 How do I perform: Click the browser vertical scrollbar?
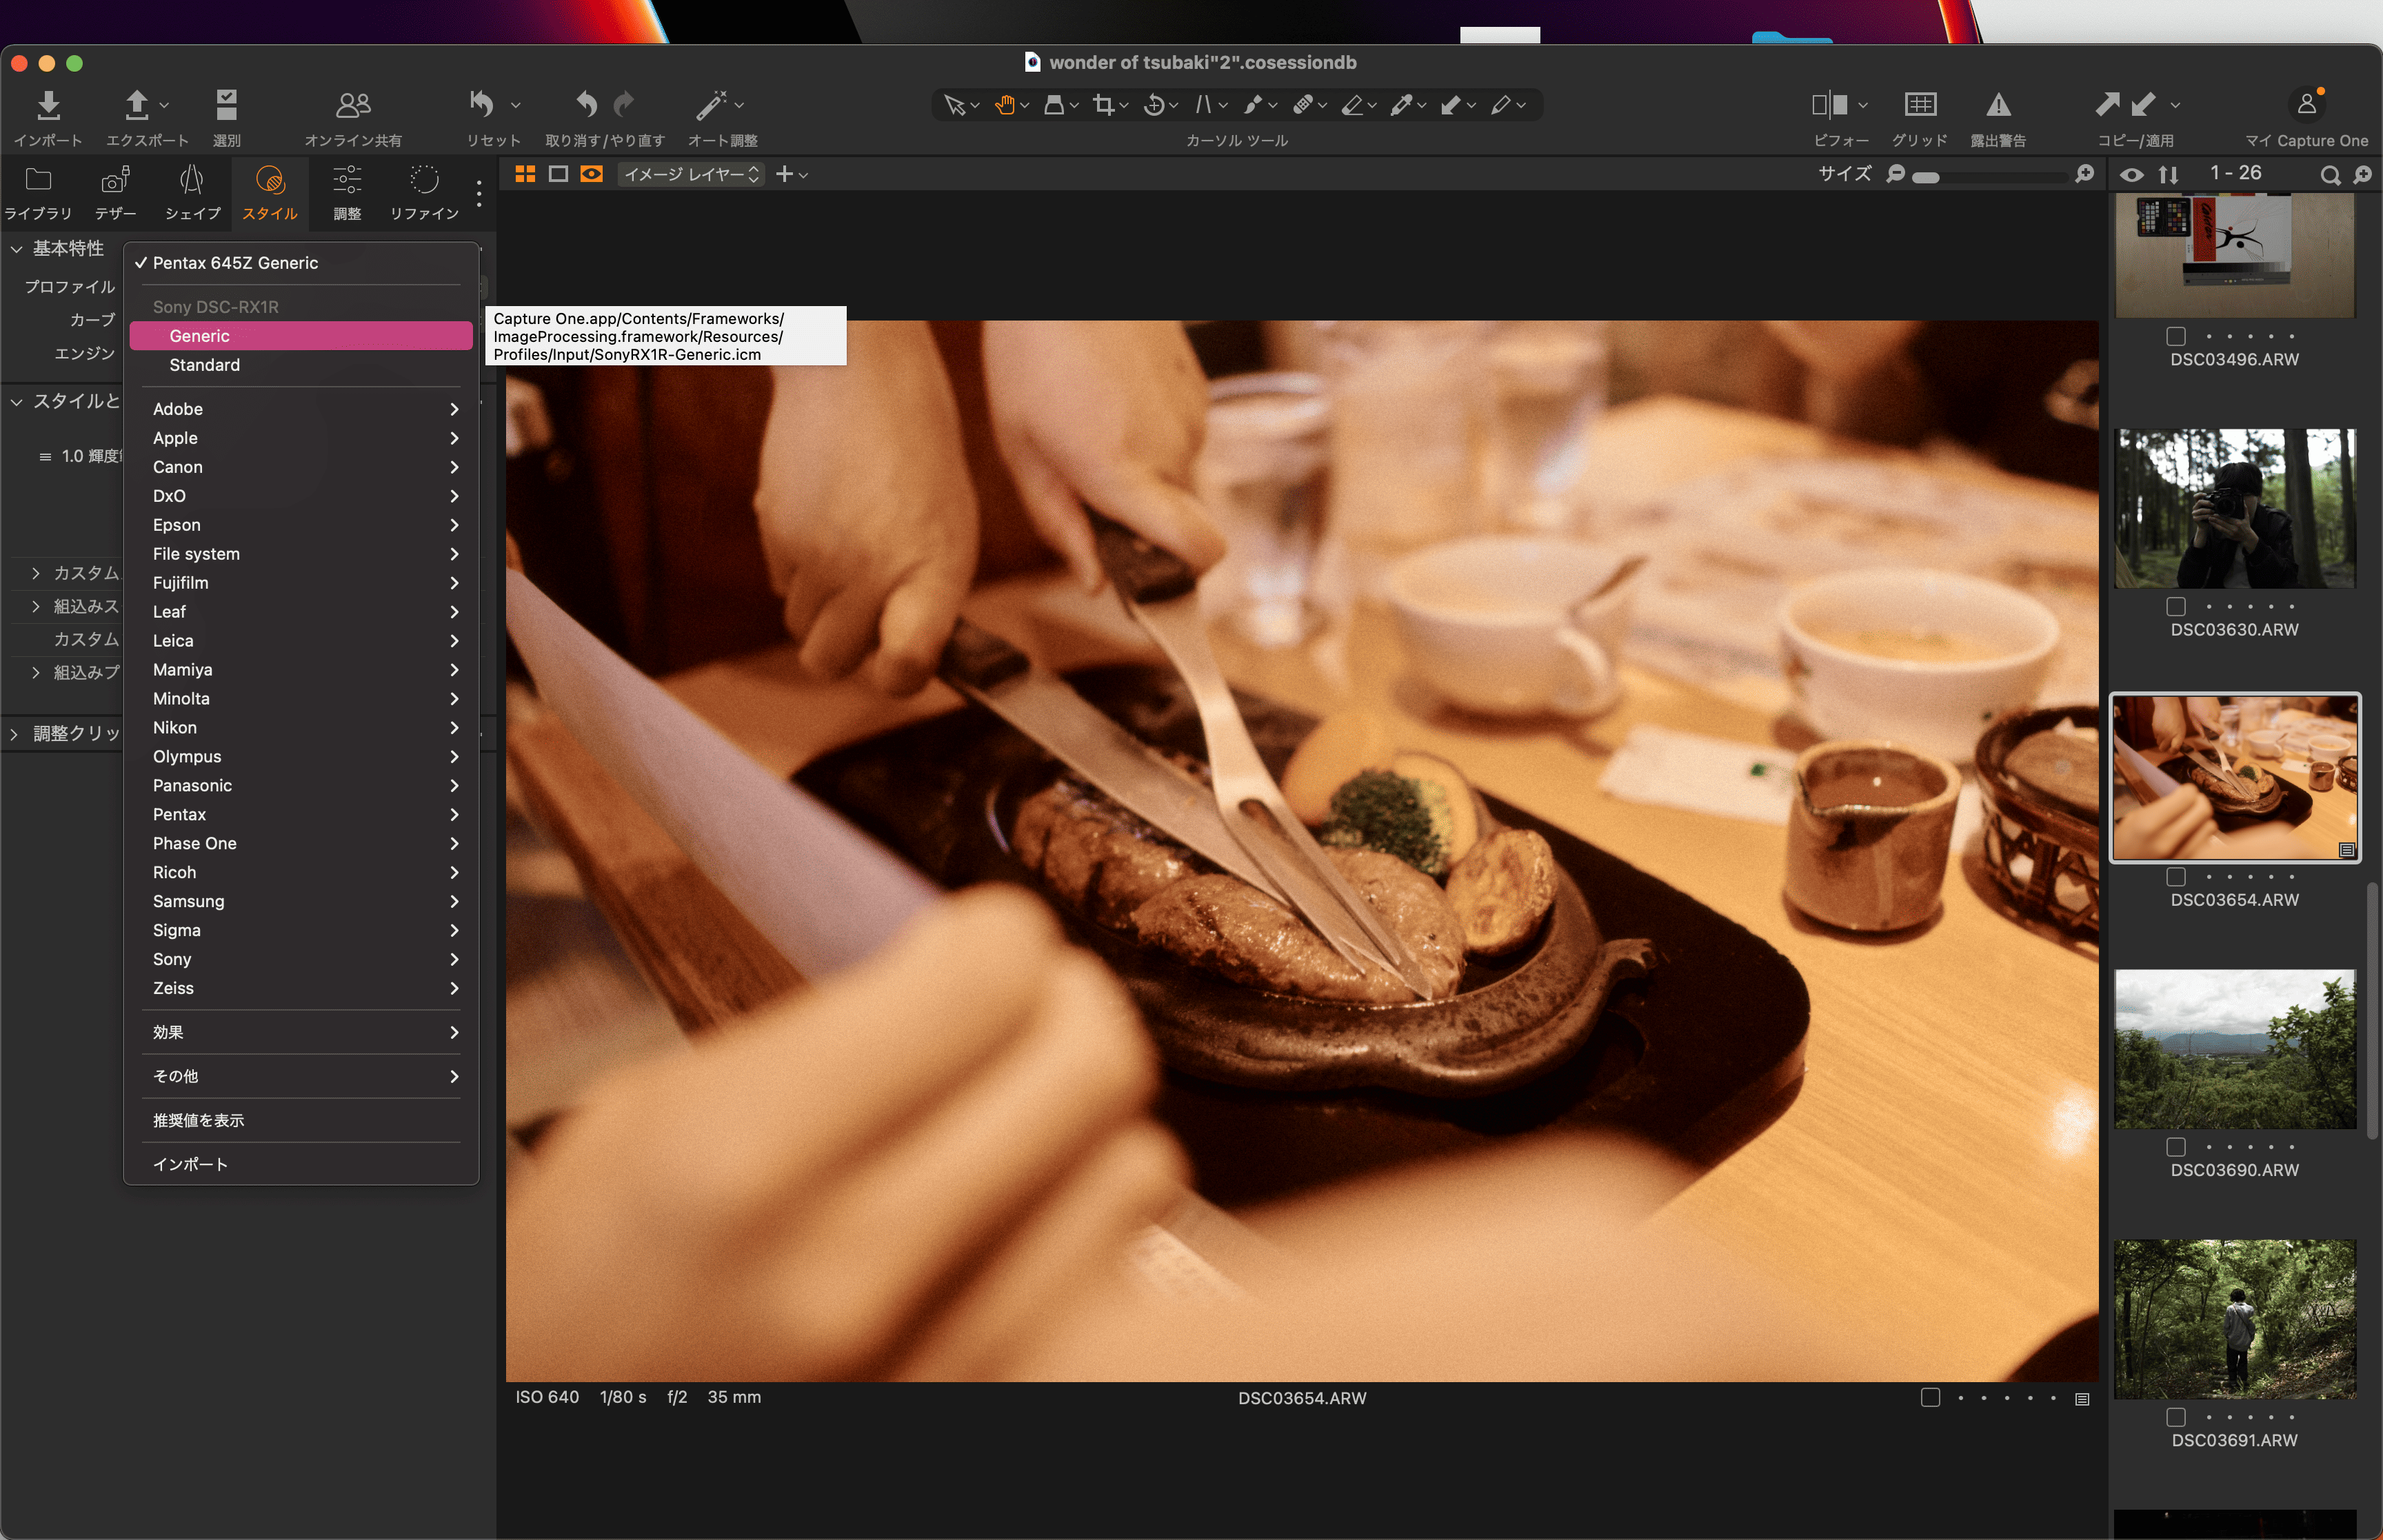[2372, 1011]
